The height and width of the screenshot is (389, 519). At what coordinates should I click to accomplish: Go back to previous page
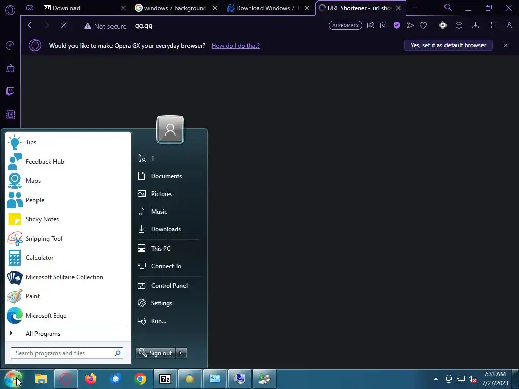click(x=30, y=25)
